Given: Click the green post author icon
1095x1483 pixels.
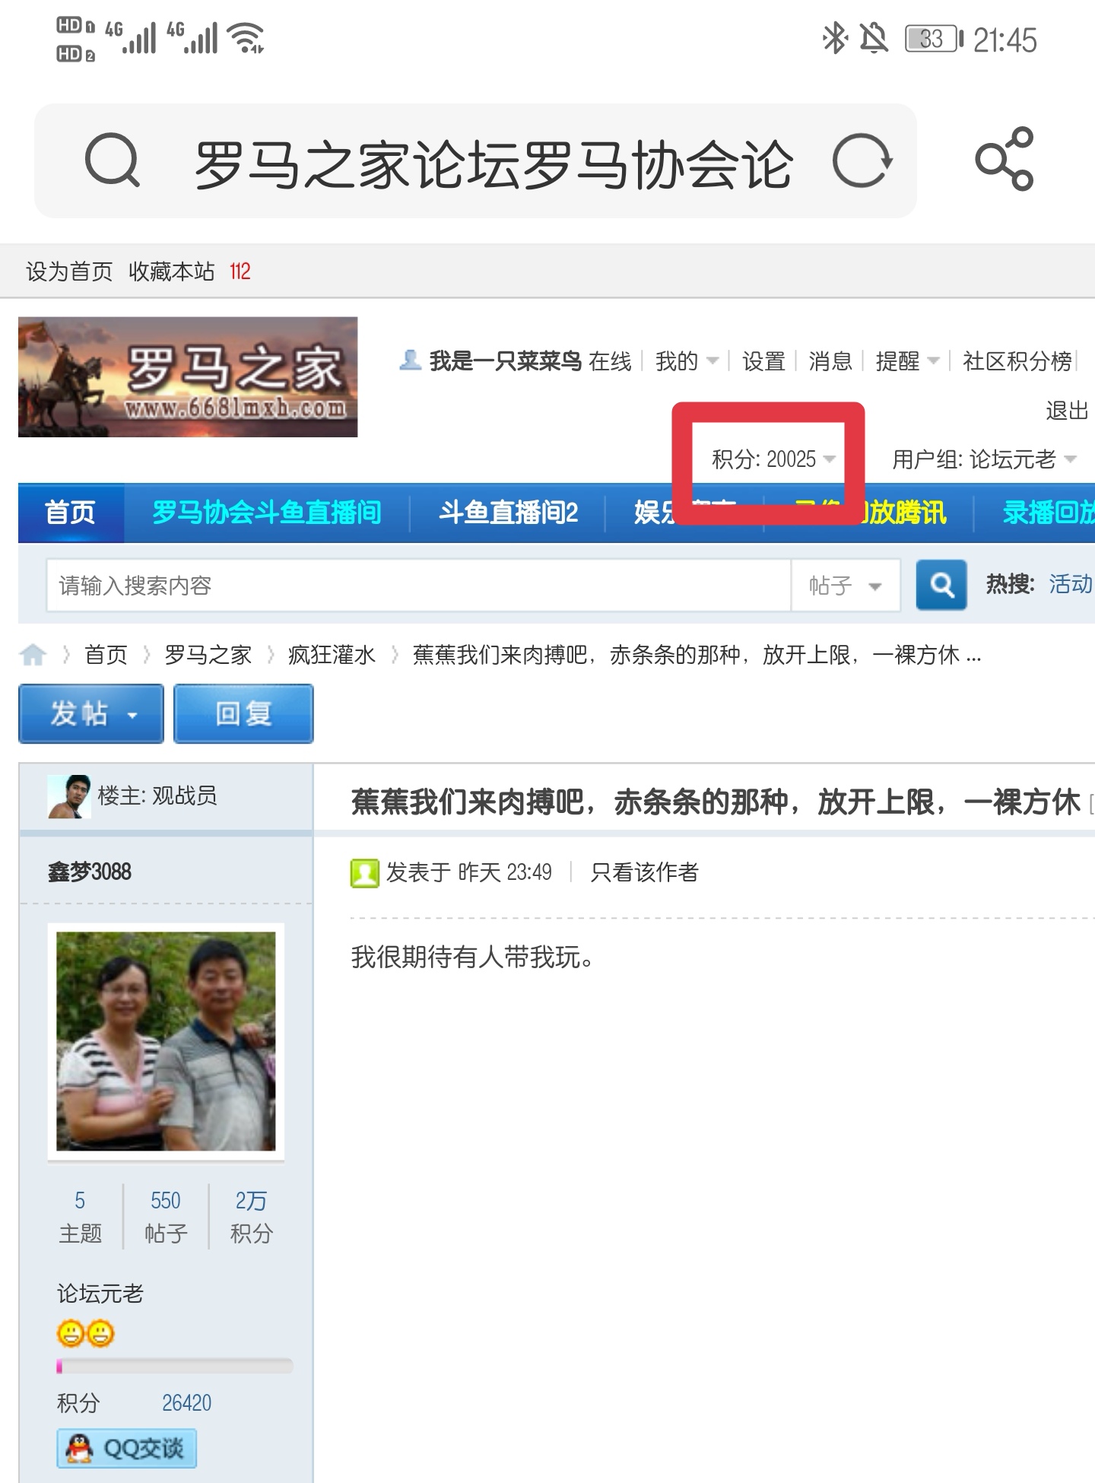Looking at the screenshot, I should coord(364,873).
